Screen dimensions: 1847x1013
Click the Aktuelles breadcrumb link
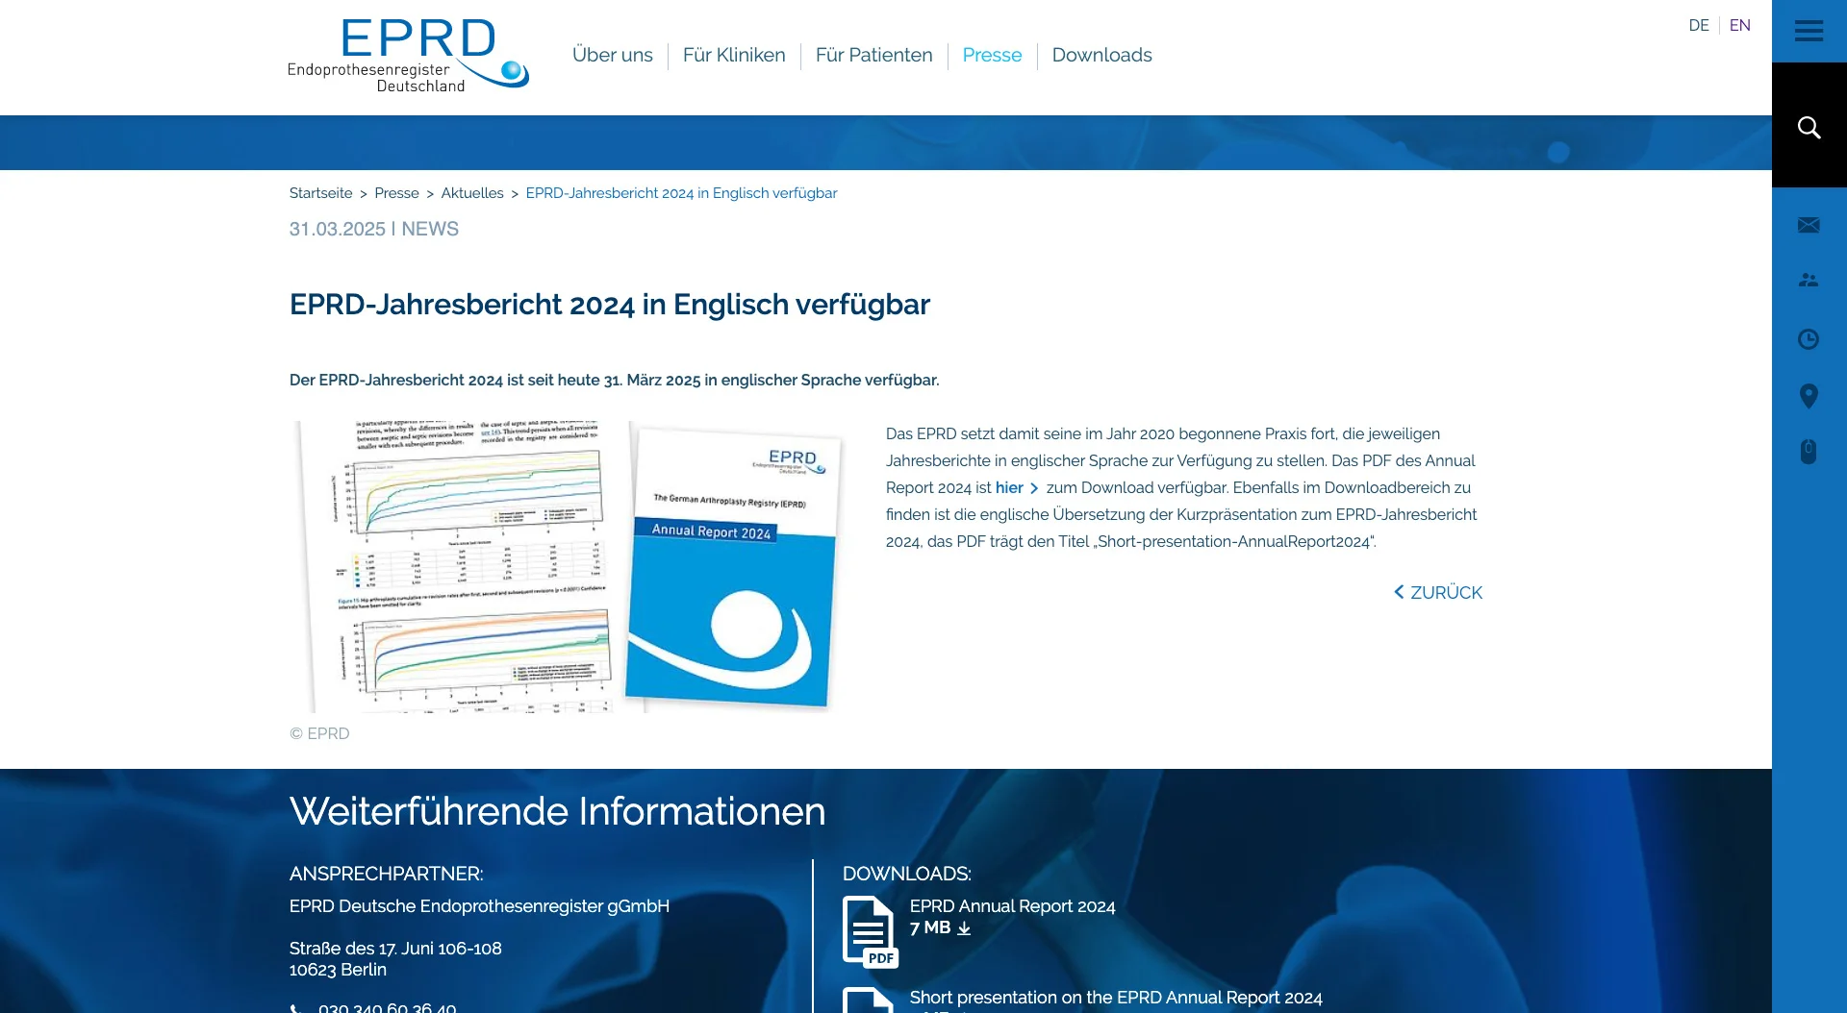click(x=472, y=193)
